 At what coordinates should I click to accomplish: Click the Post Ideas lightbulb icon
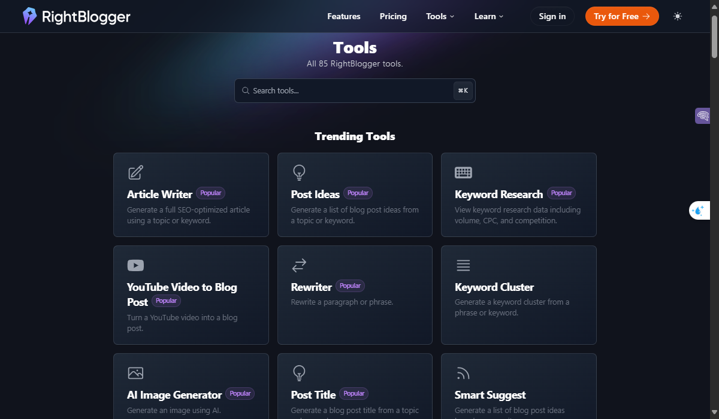[x=299, y=173]
